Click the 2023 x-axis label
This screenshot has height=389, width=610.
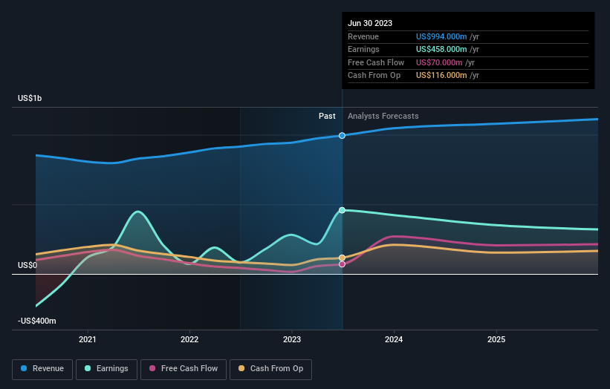[292, 340]
